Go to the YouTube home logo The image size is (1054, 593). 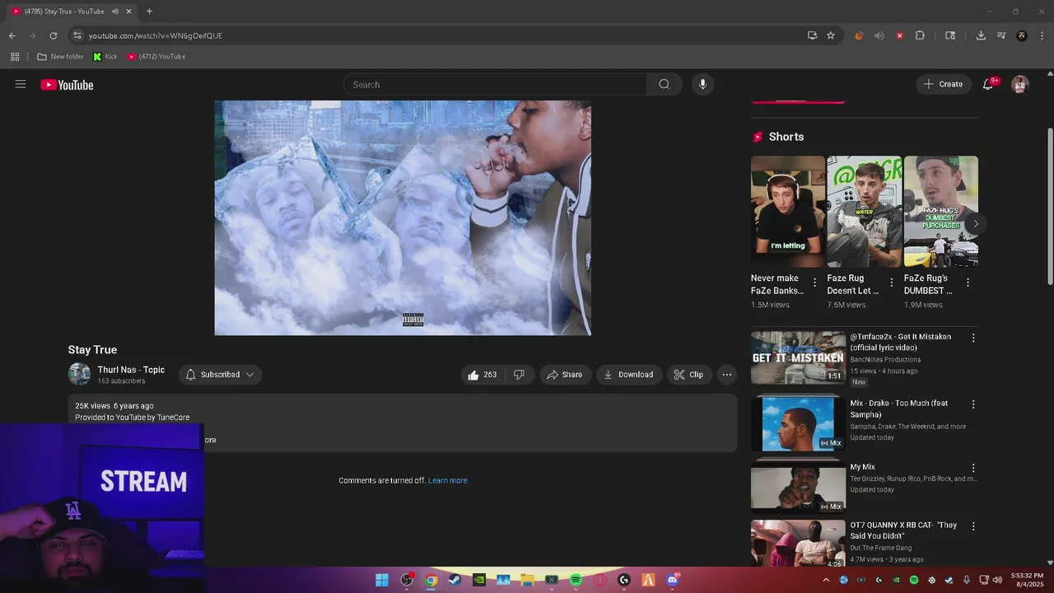point(67,85)
